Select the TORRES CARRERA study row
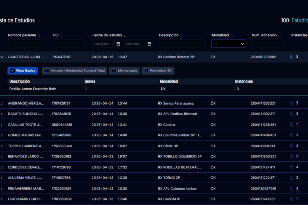Screen dimensions: 308x205 26,146
